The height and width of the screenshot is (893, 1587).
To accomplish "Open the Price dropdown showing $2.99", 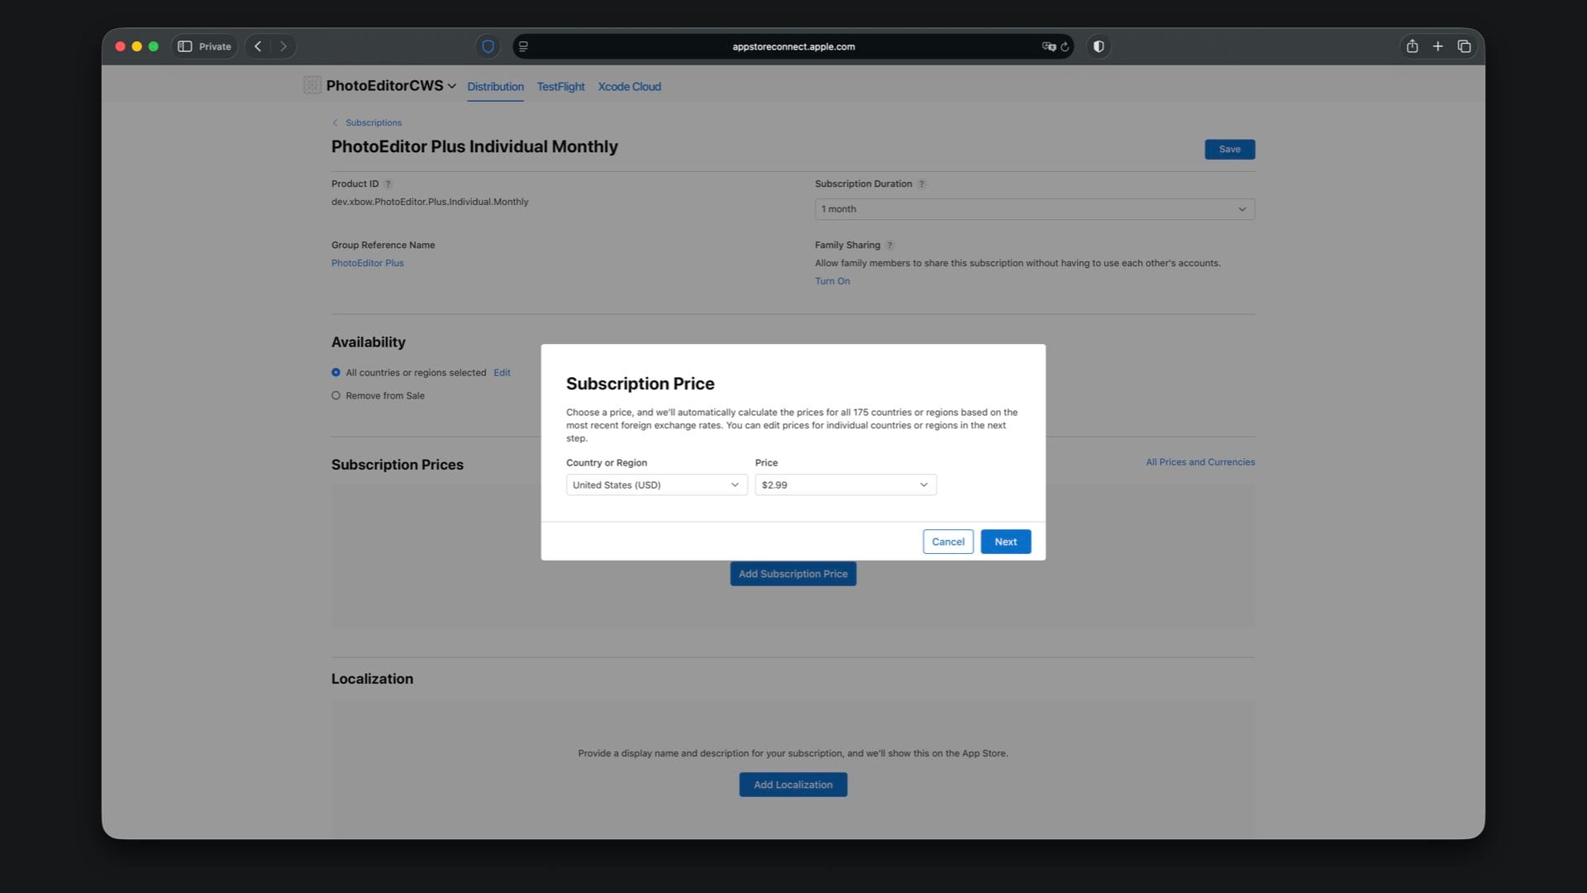I will click(845, 485).
